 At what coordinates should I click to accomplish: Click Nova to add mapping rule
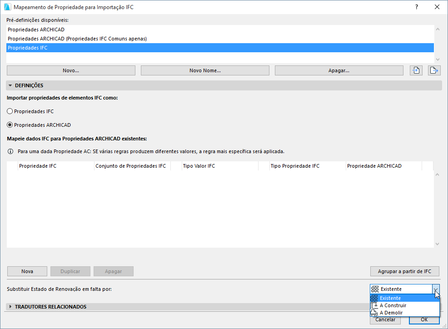(x=27, y=271)
